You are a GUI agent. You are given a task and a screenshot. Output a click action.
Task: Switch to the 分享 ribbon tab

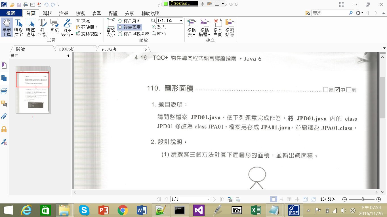(129, 13)
